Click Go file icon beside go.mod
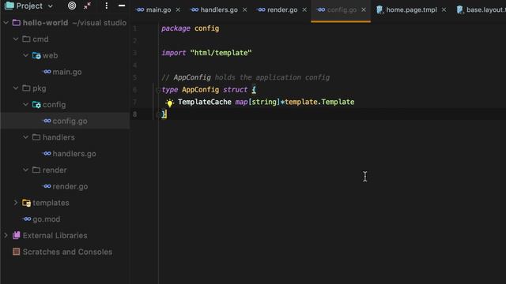The width and height of the screenshot is (506, 284). click(27, 219)
